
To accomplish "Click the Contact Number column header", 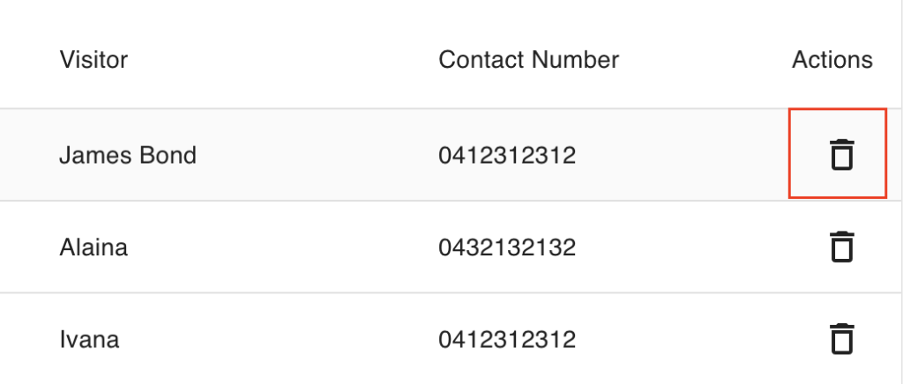I will [528, 60].
